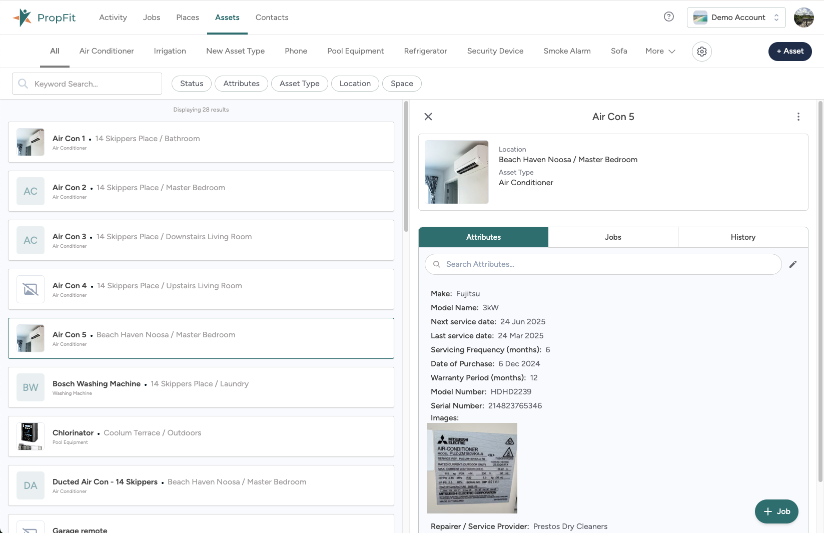This screenshot has height=533, width=824.
Task: Open the Contacts navigation item
Action: [x=272, y=17]
